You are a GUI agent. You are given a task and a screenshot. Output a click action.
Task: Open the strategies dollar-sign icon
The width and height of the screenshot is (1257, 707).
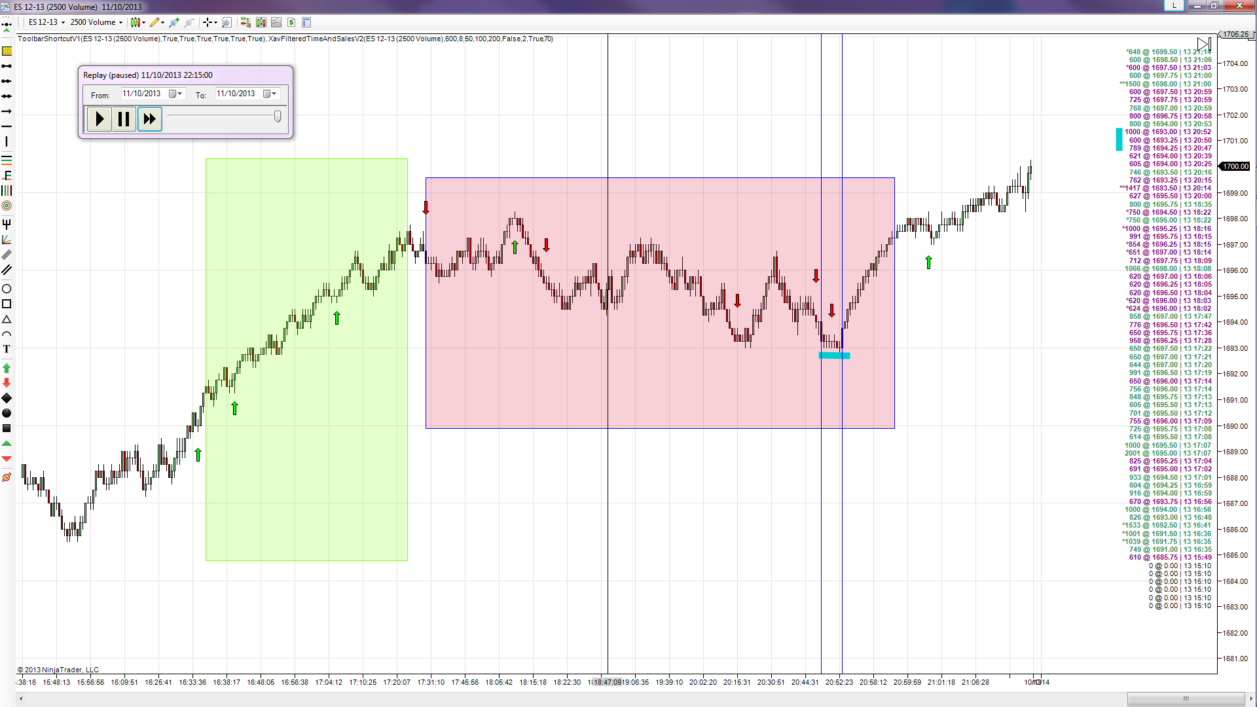click(x=291, y=22)
